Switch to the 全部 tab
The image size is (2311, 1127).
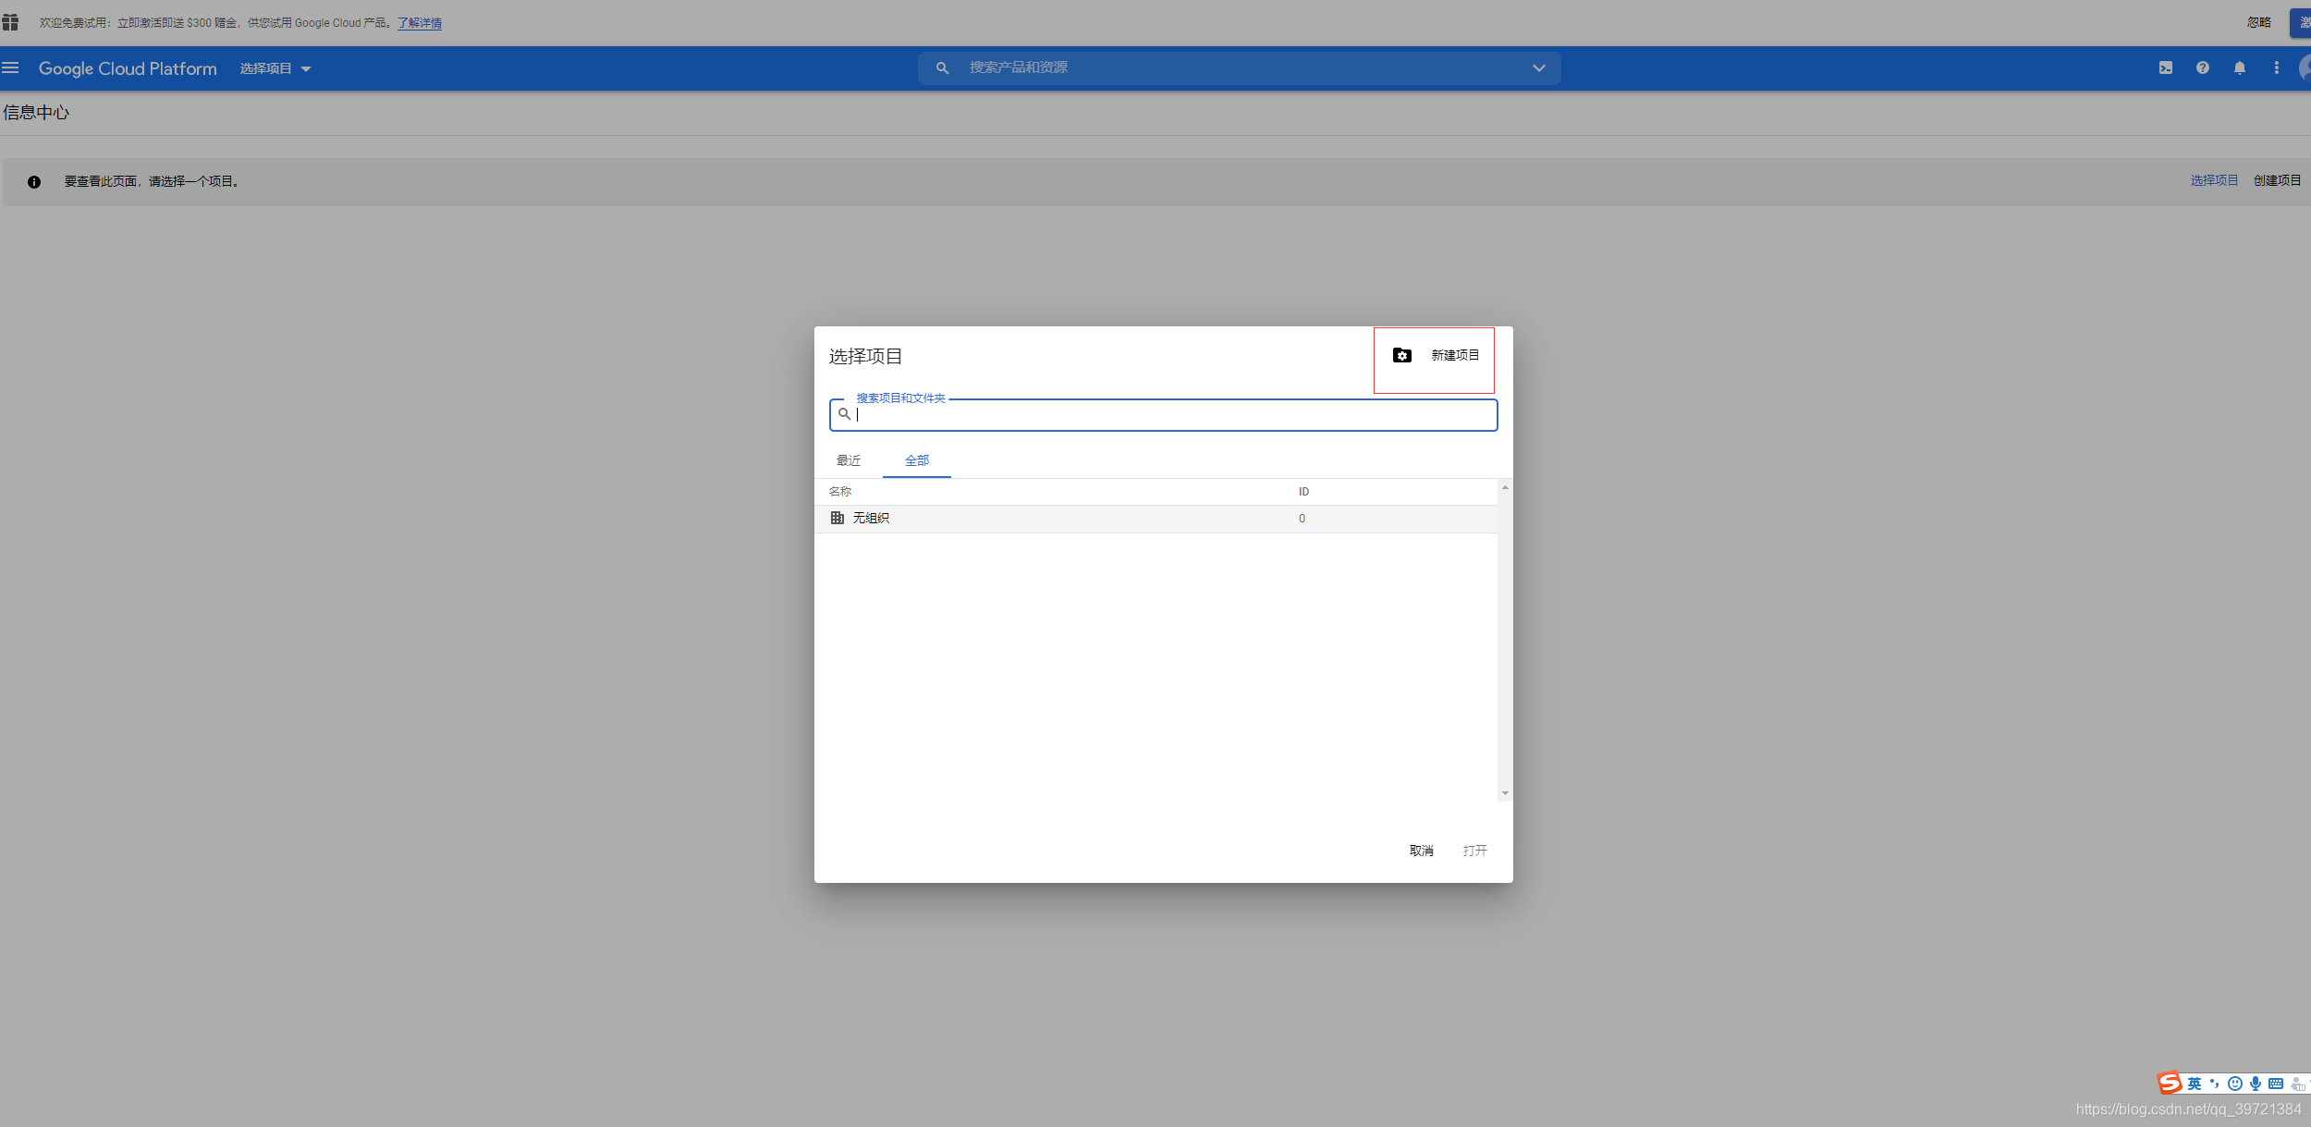point(916,460)
